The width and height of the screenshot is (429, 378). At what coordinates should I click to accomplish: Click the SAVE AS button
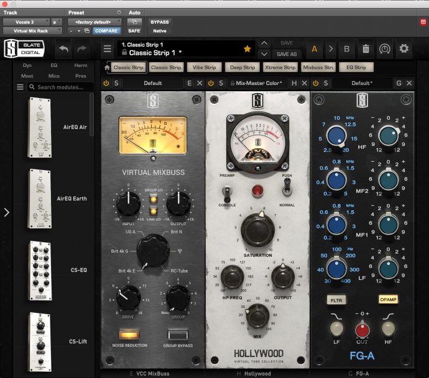[x=287, y=54]
